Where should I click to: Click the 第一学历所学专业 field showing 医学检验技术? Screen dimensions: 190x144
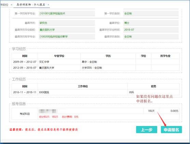(x=67, y=13)
